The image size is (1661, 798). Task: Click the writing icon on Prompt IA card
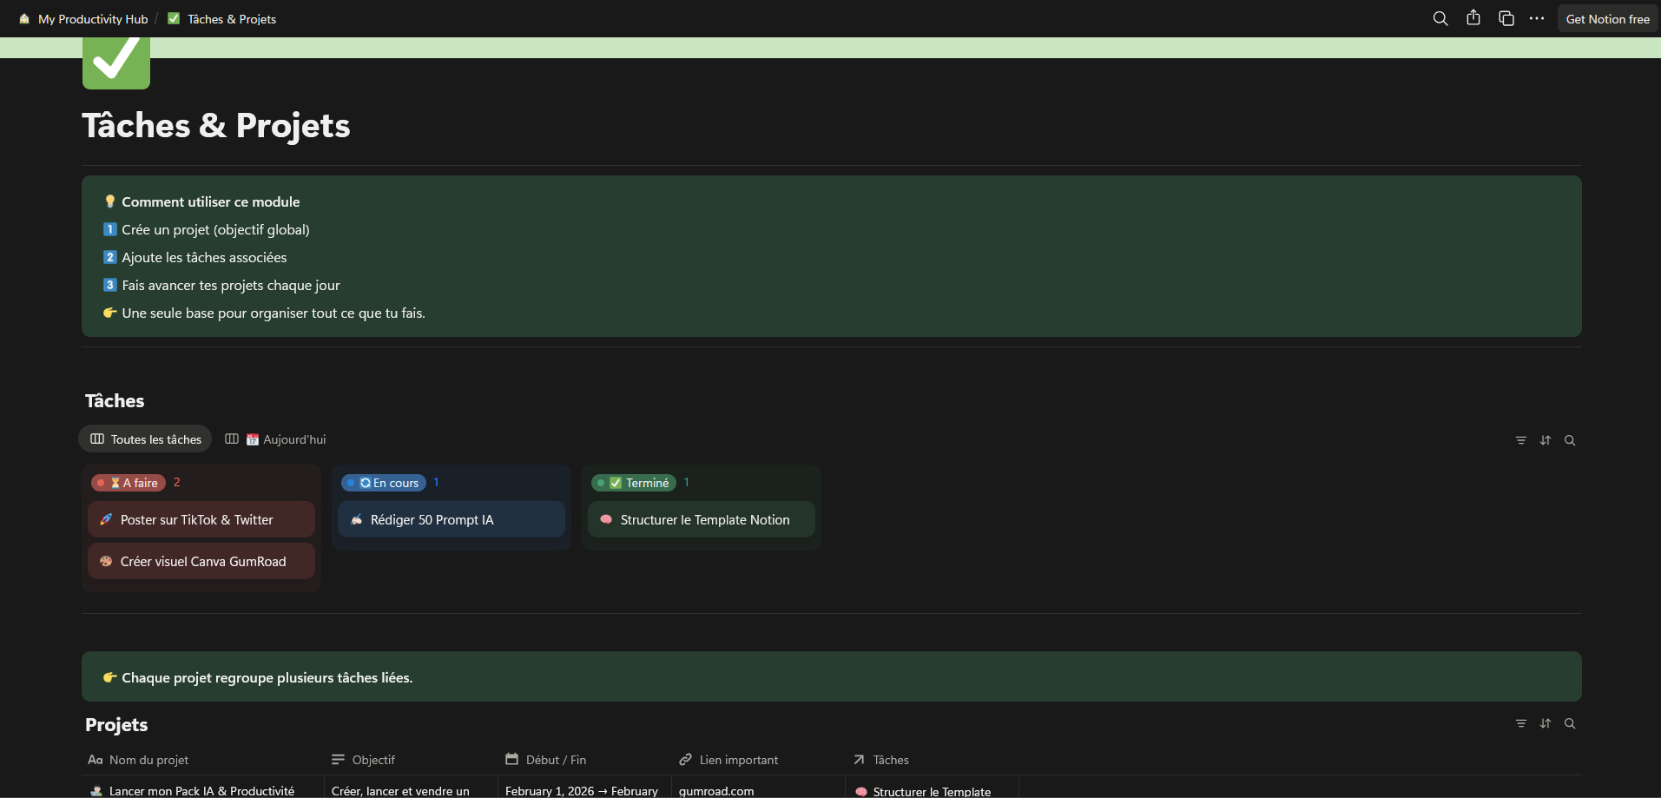click(356, 519)
